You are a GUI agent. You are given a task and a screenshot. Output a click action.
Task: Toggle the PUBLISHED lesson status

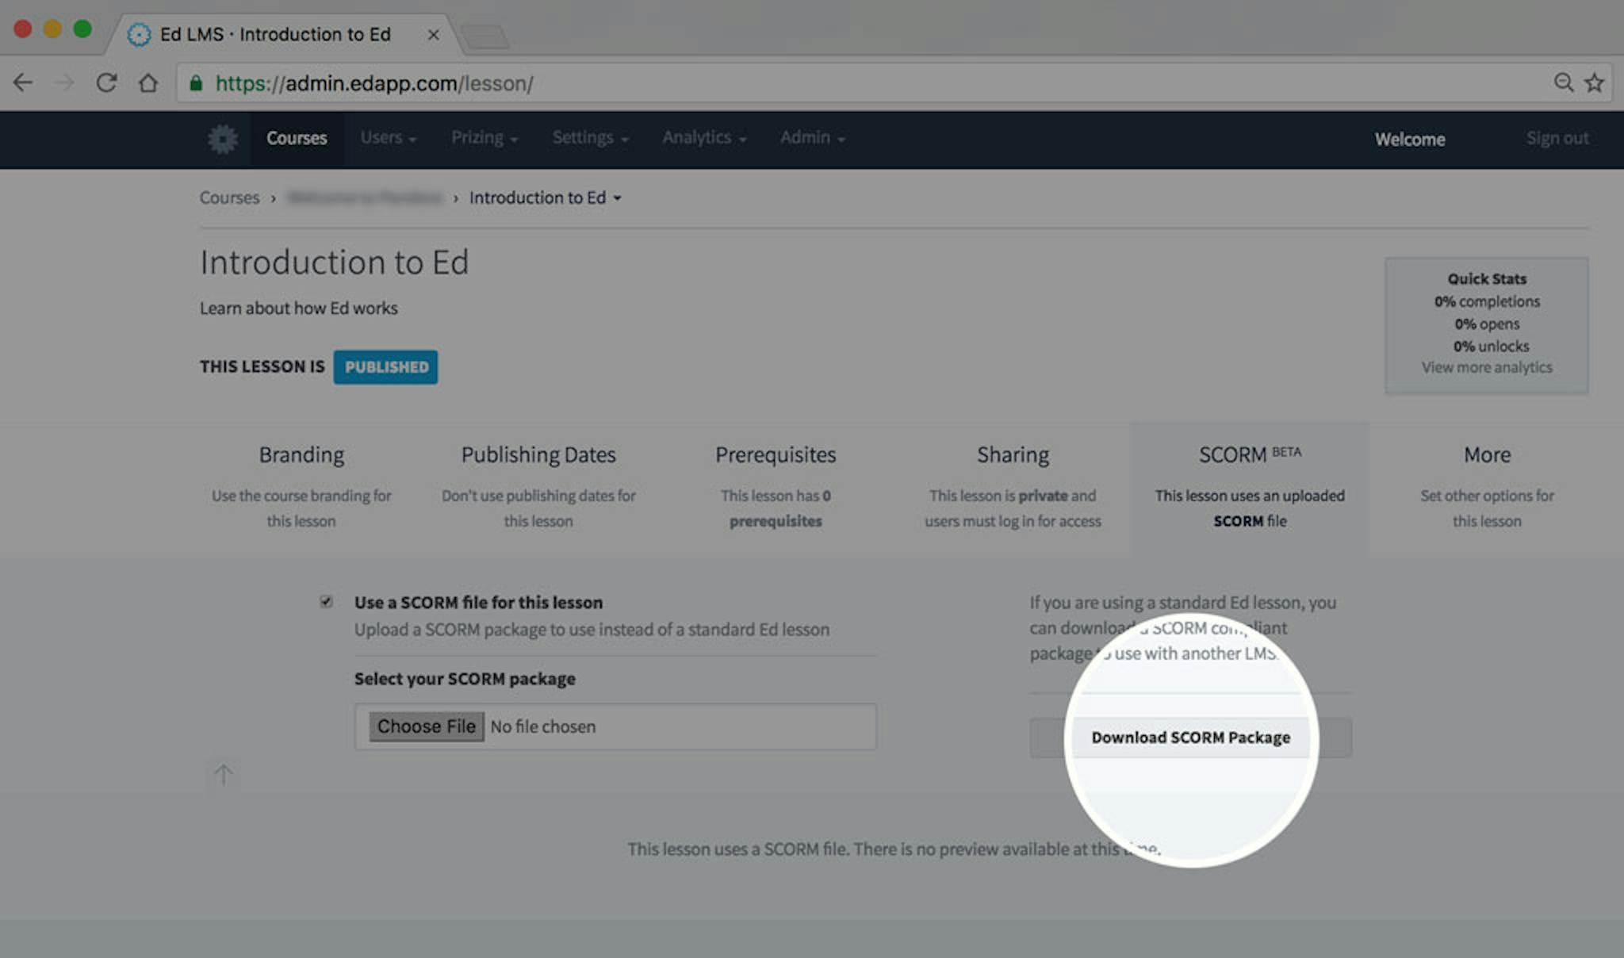(x=387, y=366)
